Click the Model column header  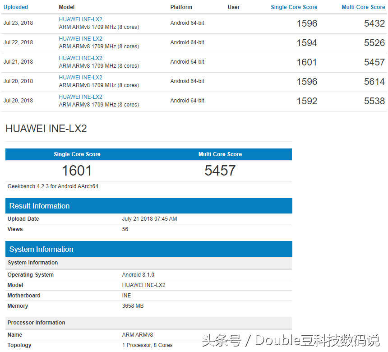point(67,7)
